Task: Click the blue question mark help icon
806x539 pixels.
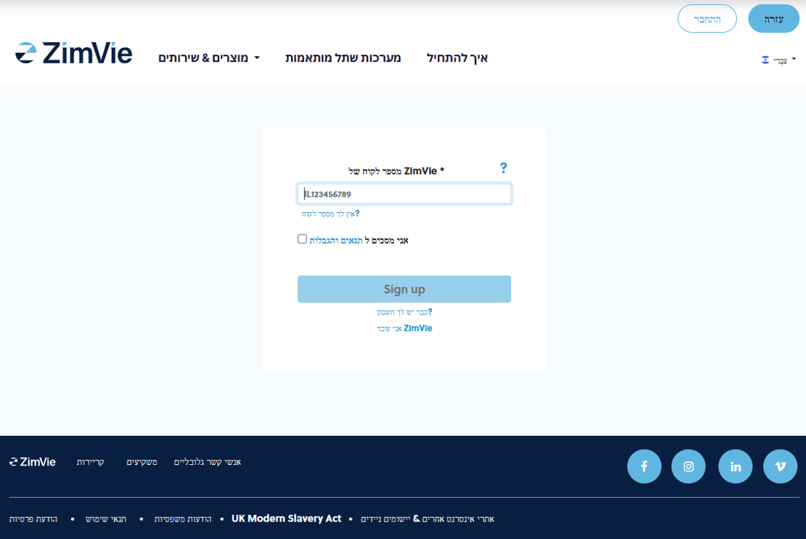Action: pyautogui.click(x=503, y=168)
